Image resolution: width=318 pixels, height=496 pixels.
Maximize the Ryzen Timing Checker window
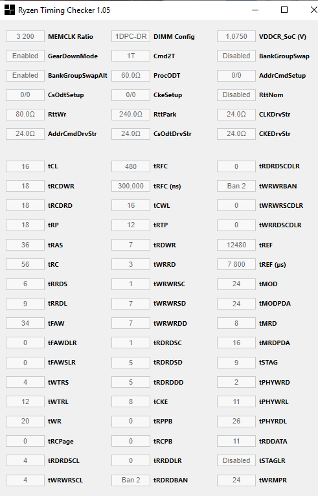[284, 10]
